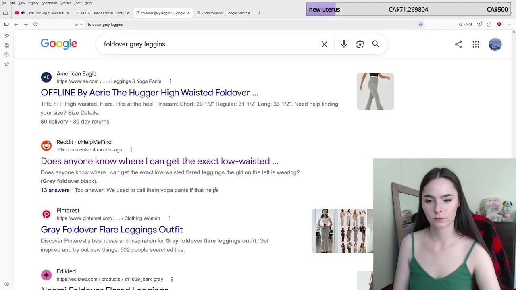This screenshot has width=516, height=290.
Task: Open the History menu
Action: pos(33,3)
